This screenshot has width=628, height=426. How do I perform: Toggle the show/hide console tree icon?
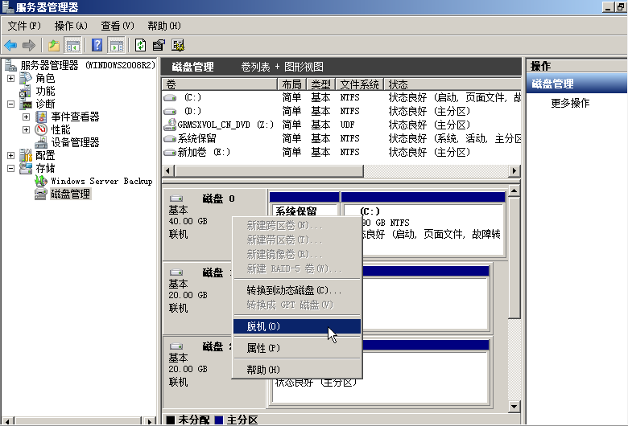73,45
